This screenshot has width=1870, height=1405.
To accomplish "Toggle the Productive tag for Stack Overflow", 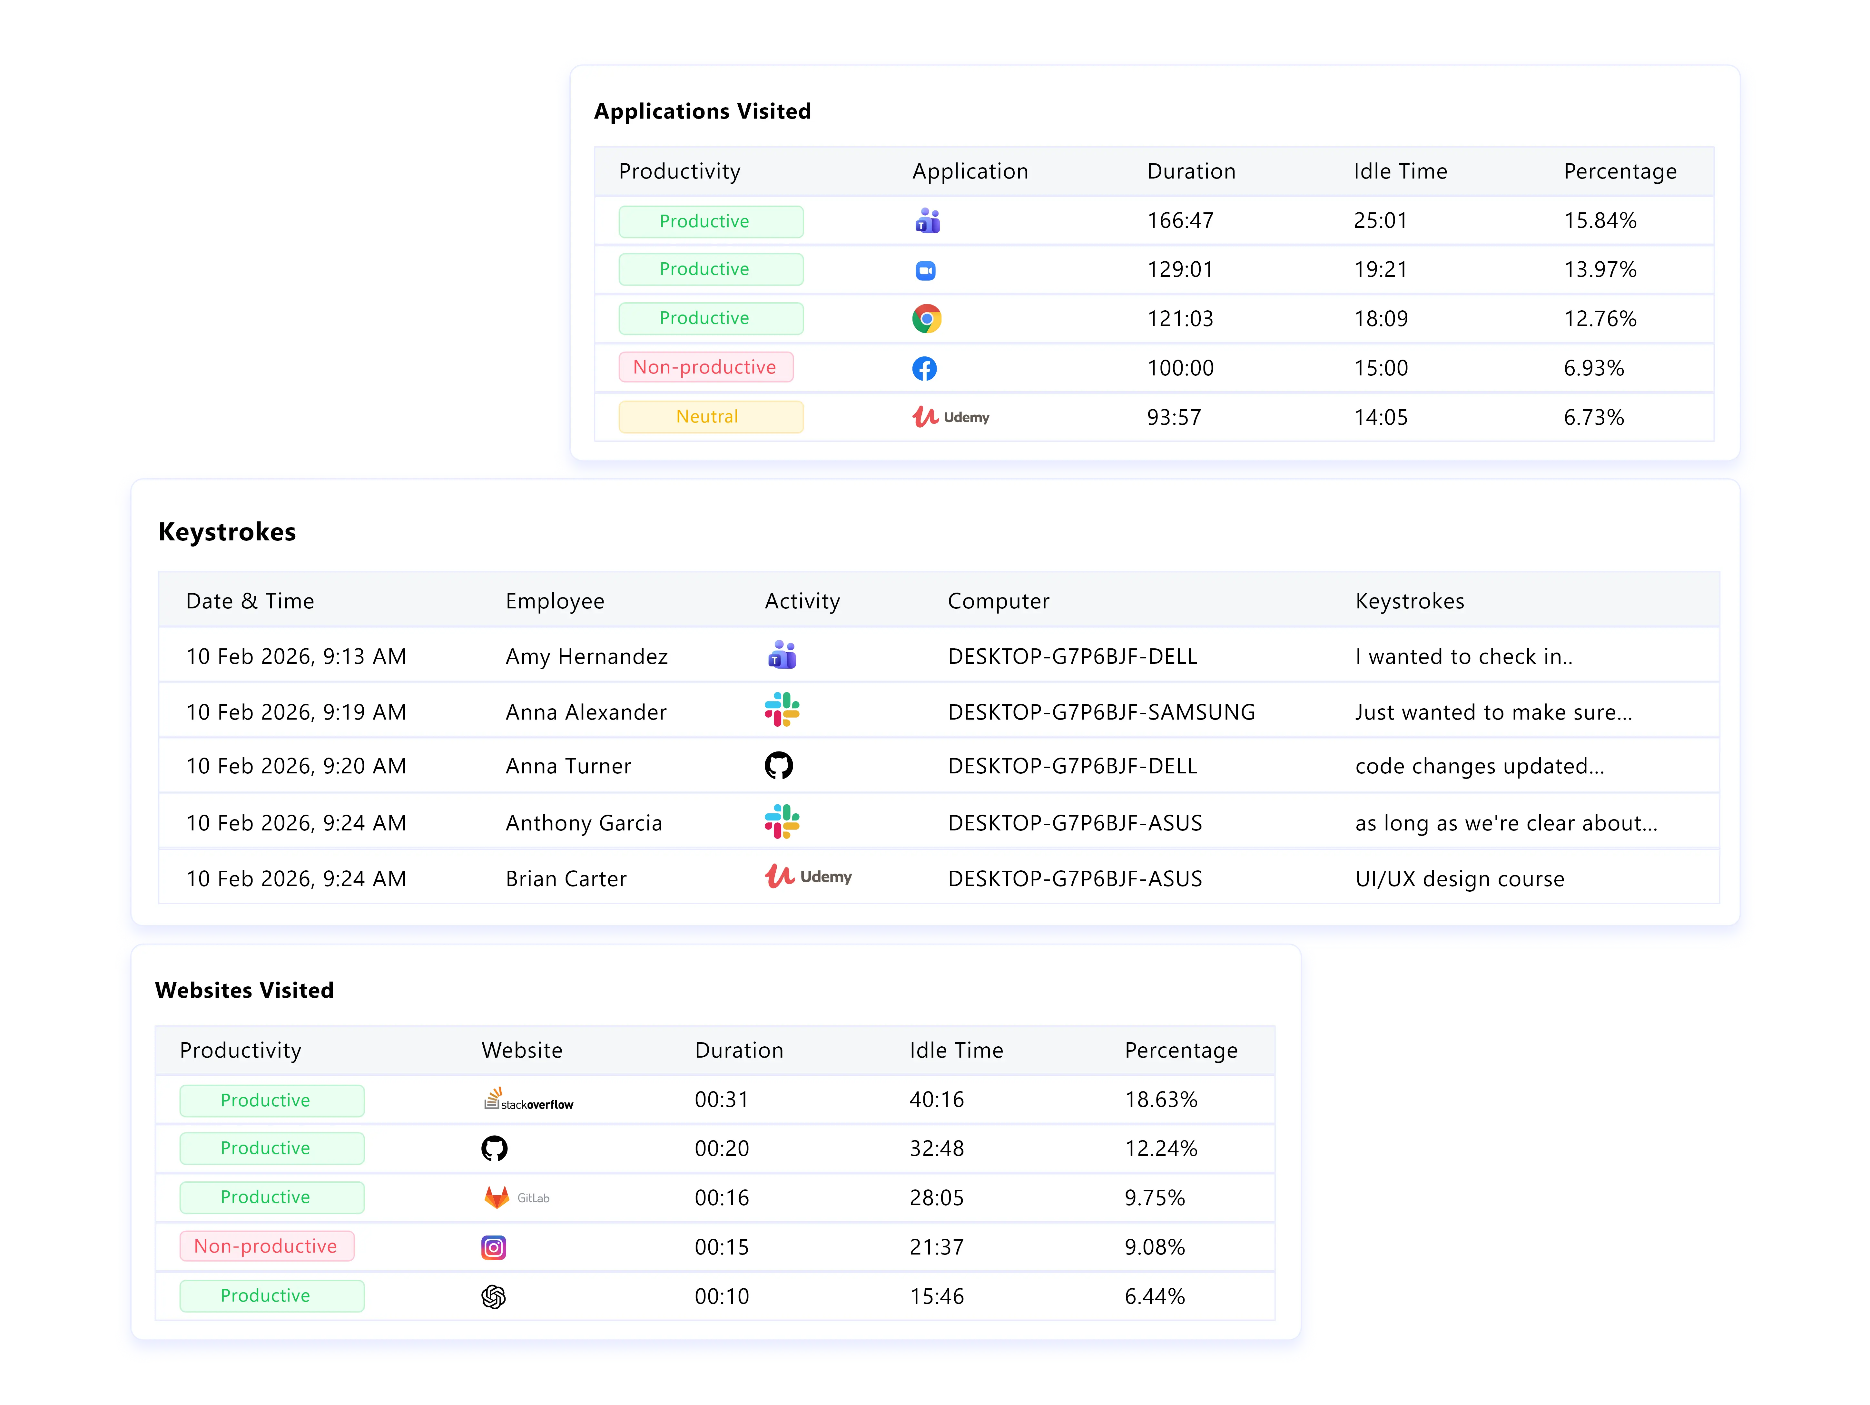I will click(271, 1100).
